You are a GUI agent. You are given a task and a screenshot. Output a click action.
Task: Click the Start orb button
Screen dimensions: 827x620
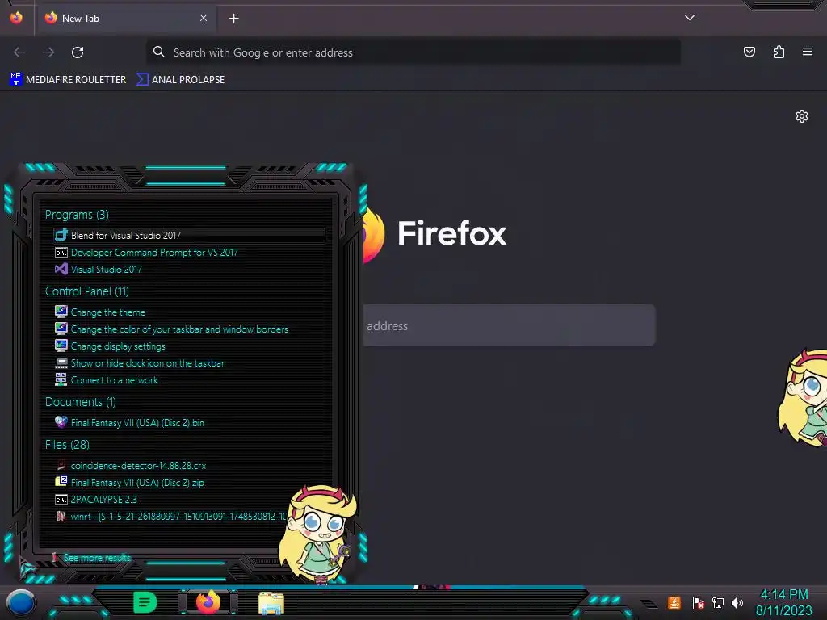(21, 603)
